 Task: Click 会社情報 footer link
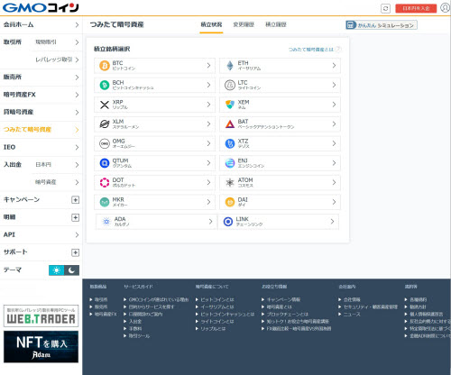[352, 299]
